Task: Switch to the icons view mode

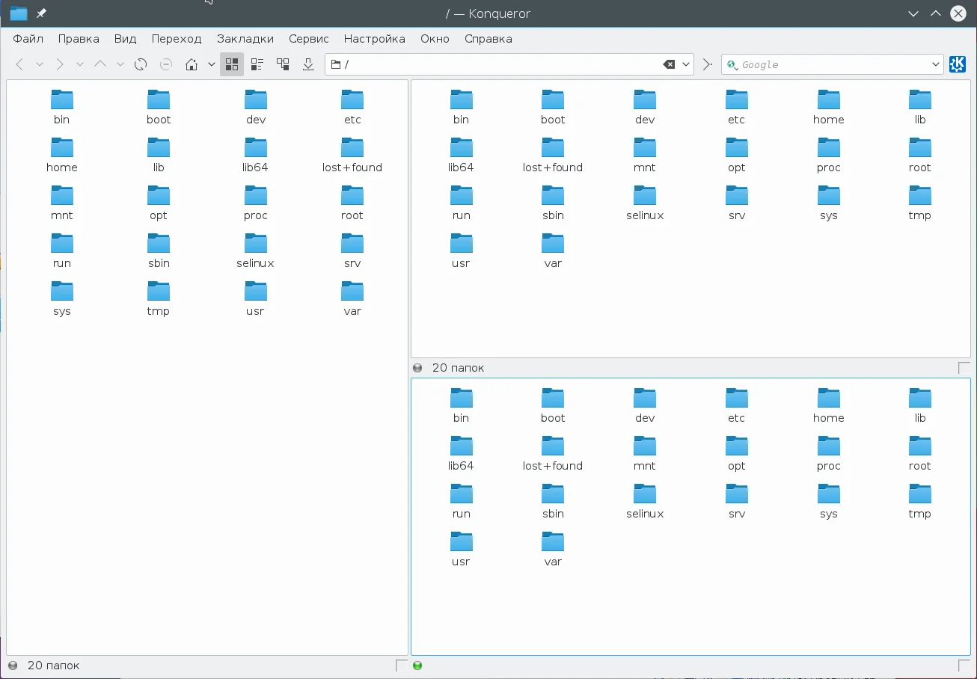Action: [x=232, y=64]
